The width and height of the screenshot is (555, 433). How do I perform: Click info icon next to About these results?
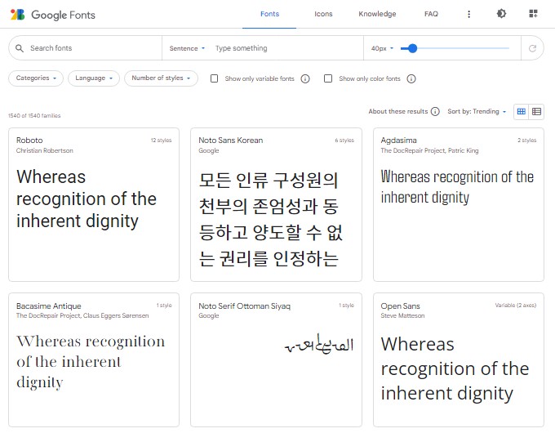click(435, 112)
